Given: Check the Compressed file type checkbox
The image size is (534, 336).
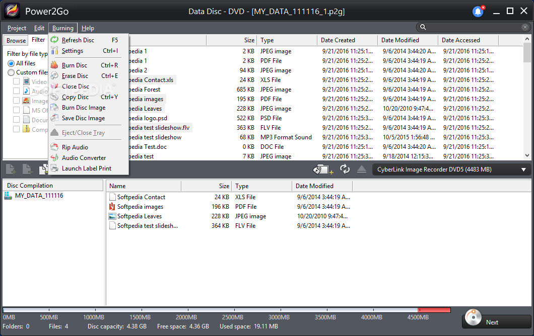Looking at the screenshot, I should point(16,129).
